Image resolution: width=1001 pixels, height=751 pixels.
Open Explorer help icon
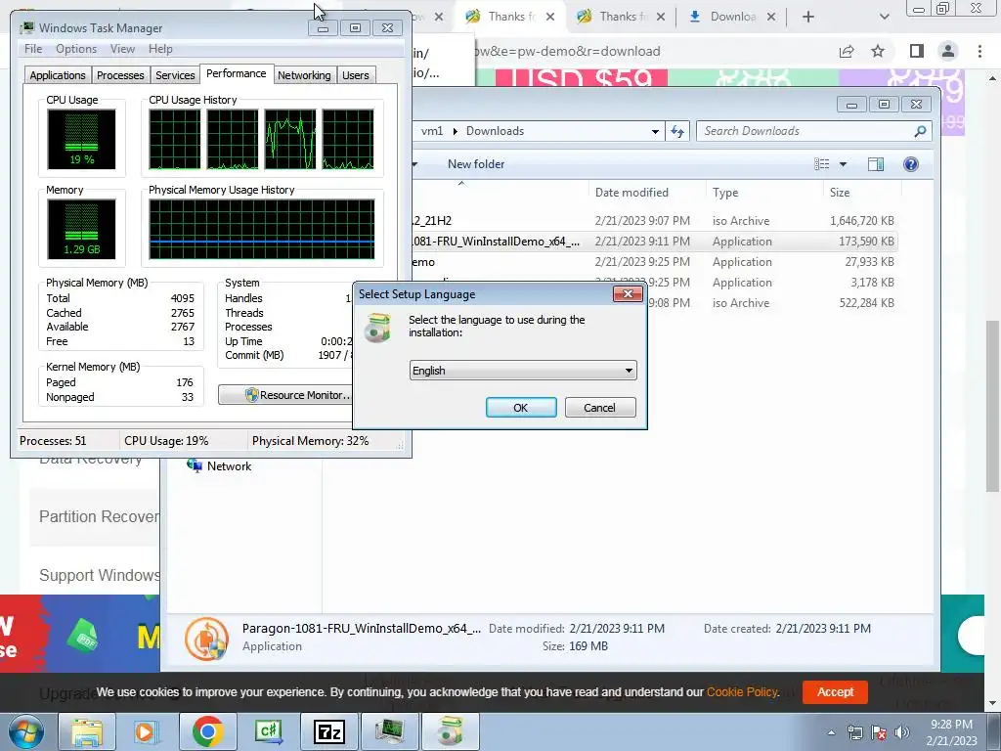[911, 164]
